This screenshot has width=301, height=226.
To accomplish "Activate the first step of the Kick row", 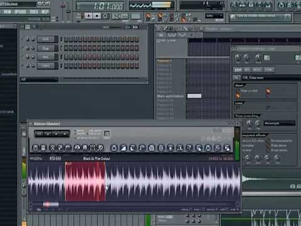I will (66, 39).
